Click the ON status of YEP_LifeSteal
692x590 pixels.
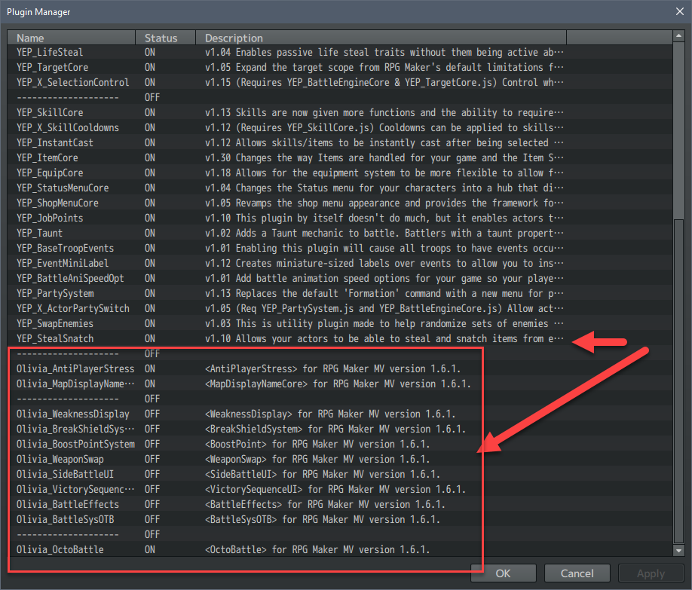pos(150,52)
